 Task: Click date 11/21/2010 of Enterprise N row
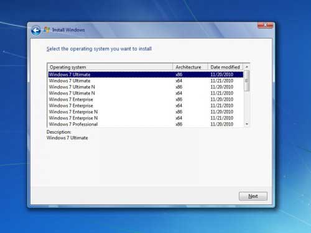pos(222,118)
